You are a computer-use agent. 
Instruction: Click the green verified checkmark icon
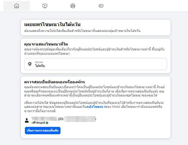click(x=47, y=123)
